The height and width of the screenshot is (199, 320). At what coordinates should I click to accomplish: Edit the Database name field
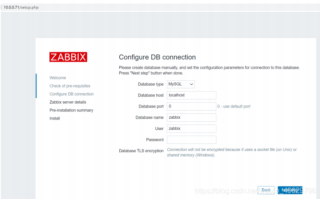click(x=191, y=117)
